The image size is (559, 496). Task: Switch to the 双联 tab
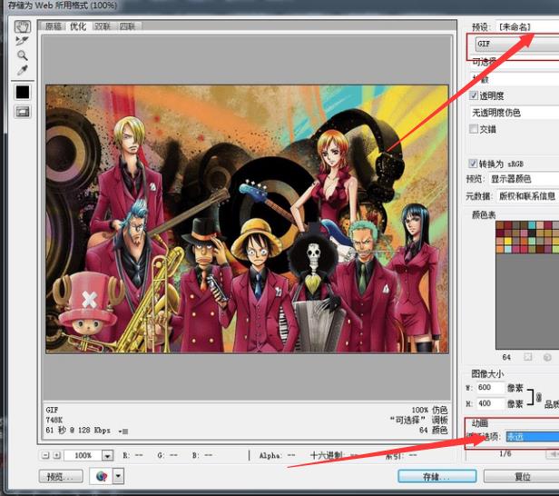click(103, 26)
